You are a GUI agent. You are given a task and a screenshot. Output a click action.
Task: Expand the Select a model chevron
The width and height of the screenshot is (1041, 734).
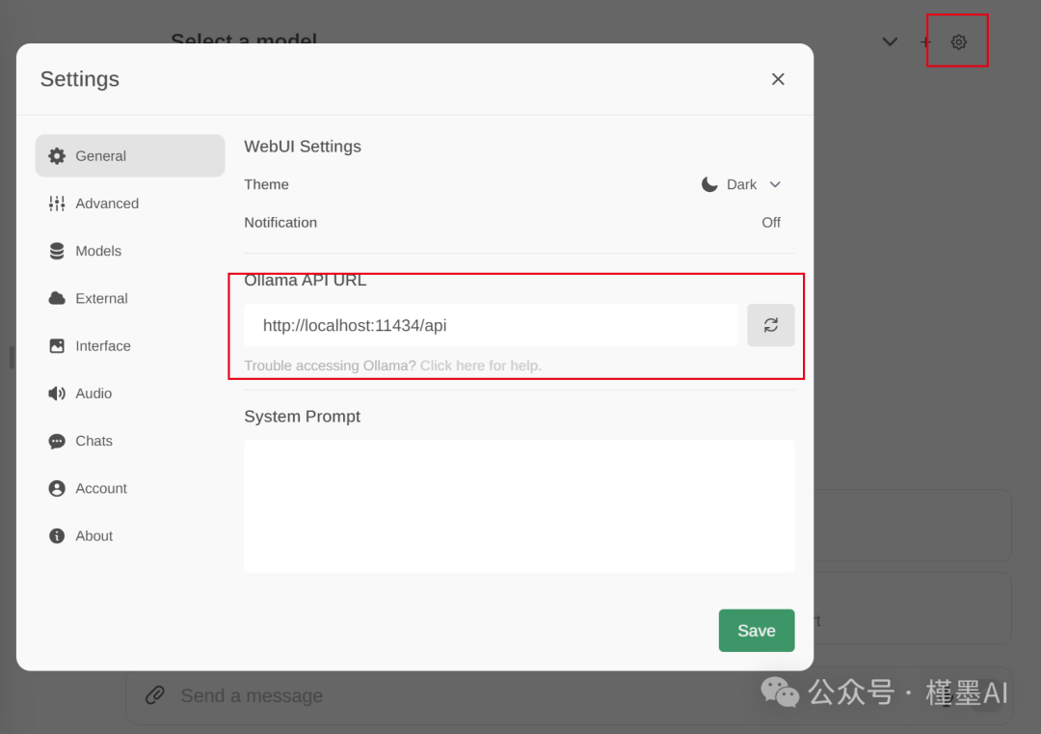[890, 41]
